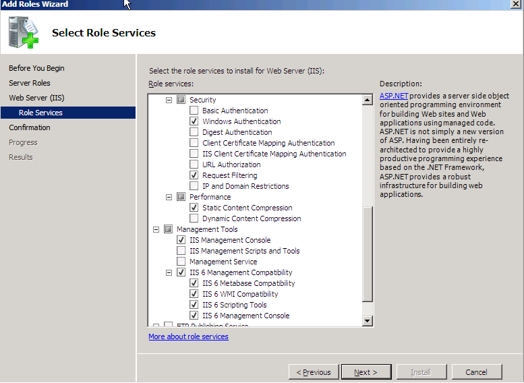The image size is (524, 383).
Task: Select the IIS 6 Scripting Tools label
Action: click(235, 305)
